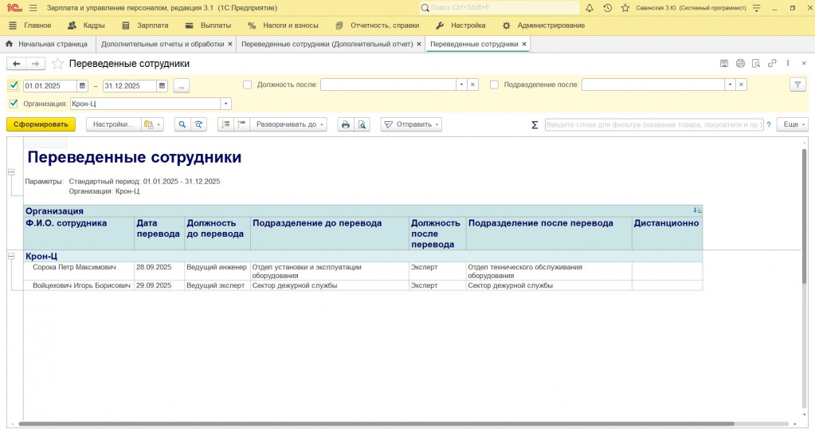Open history clock icon
Viewport: 815px width, 432px height.
[x=607, y=8]
